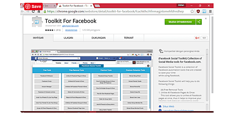Click the star rating with 812 reviews

click(x=53, y=30)
